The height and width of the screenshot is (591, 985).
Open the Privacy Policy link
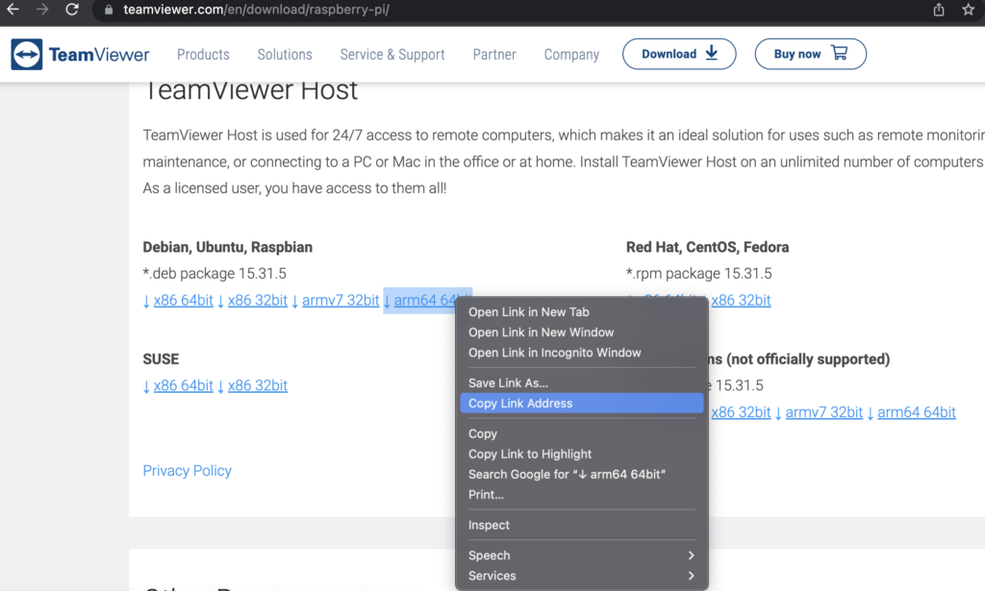(188, 471)
